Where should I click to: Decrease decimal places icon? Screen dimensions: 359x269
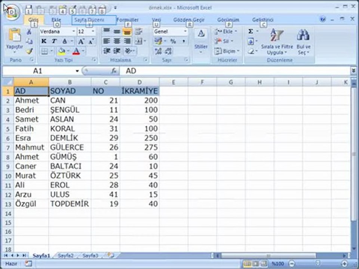[x=168, y=51]
